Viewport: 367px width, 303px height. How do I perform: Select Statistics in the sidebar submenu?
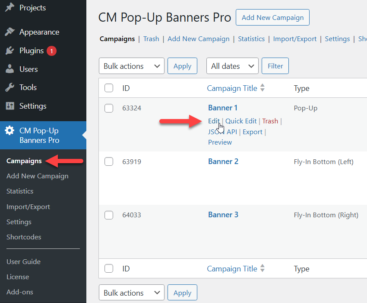[20, 191]
